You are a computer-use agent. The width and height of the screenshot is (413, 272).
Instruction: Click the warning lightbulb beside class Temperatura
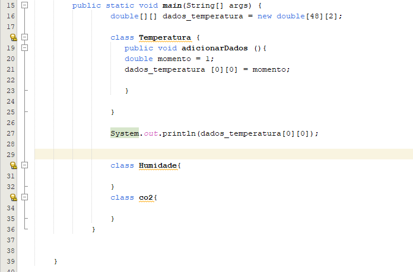[x=14, y=37]
